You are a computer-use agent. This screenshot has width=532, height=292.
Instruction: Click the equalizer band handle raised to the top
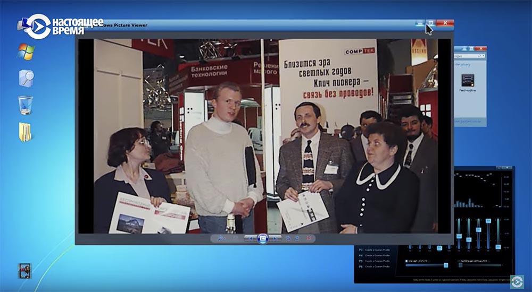[x=488, y=221]
